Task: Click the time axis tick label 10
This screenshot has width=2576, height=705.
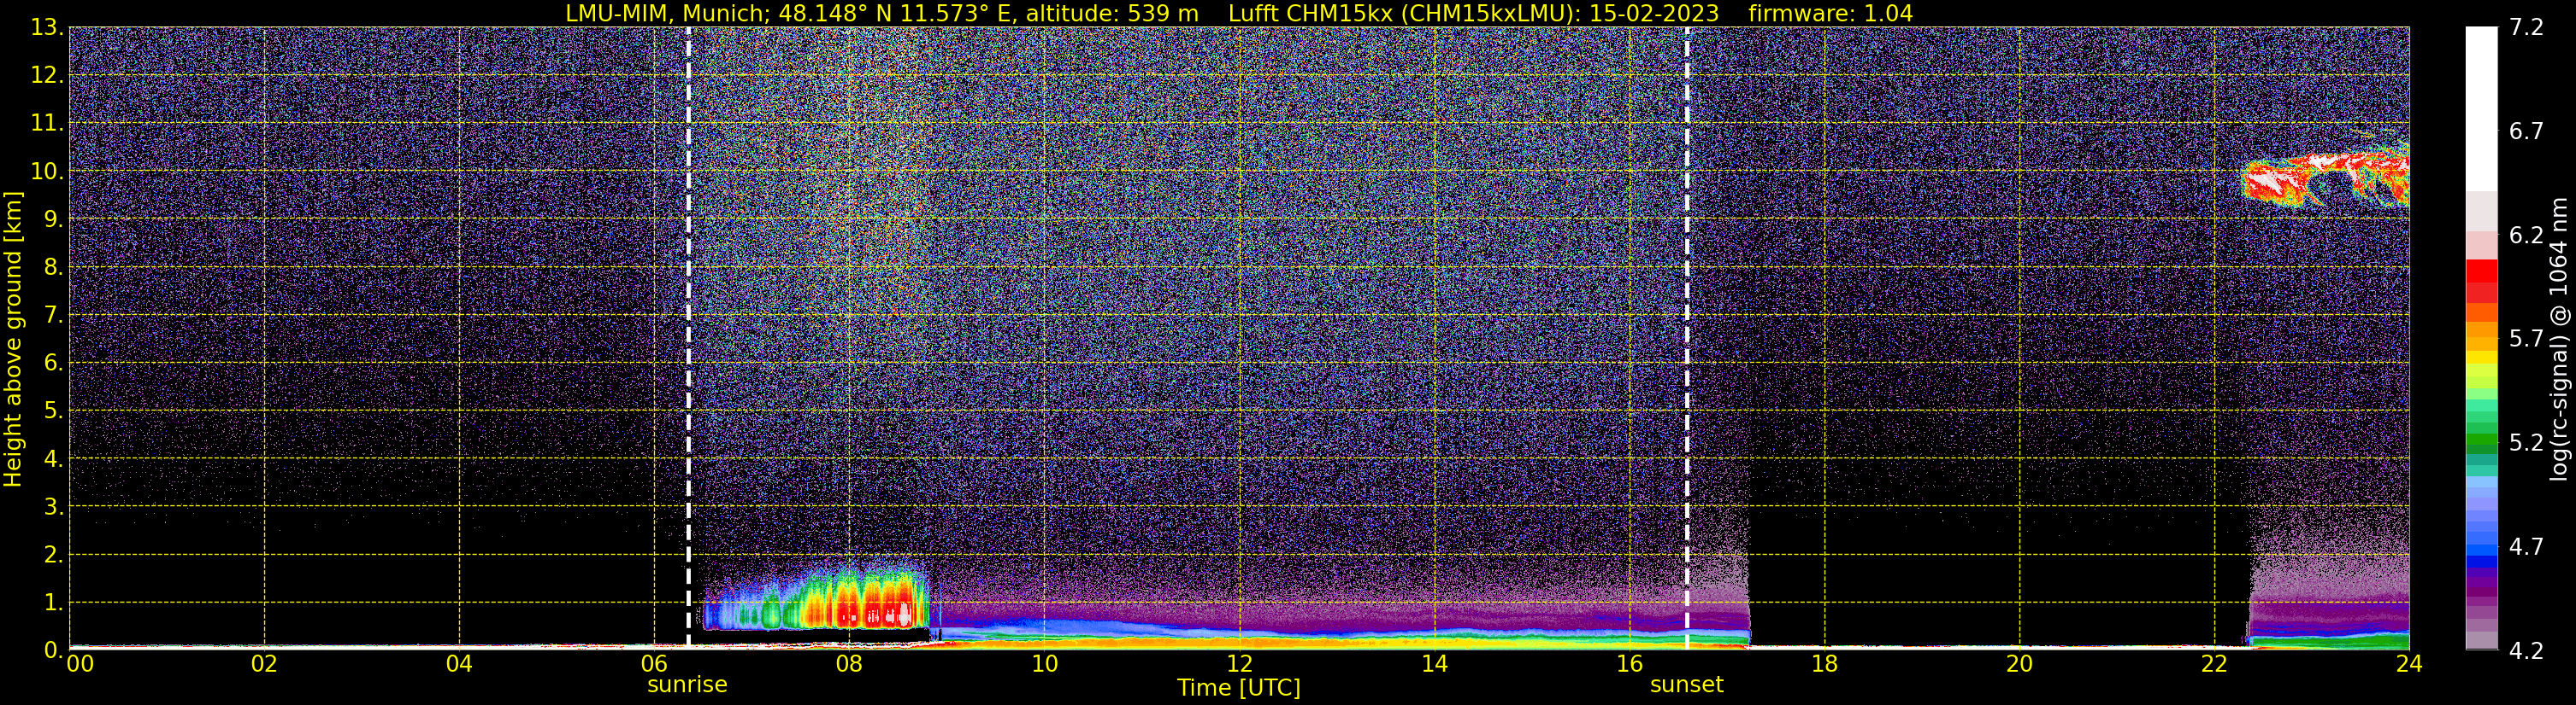Action: tap(1044, 663)
